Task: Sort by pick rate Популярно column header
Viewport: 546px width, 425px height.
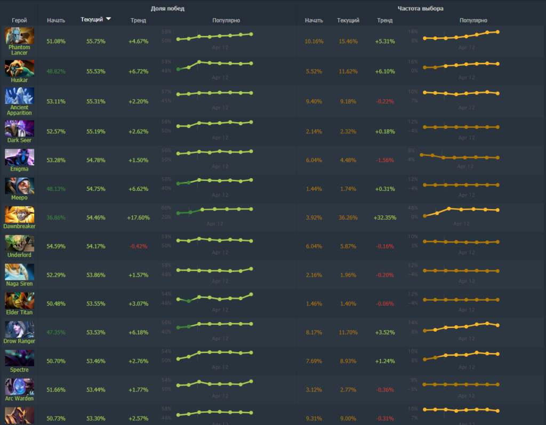Action: pos(473,20)
